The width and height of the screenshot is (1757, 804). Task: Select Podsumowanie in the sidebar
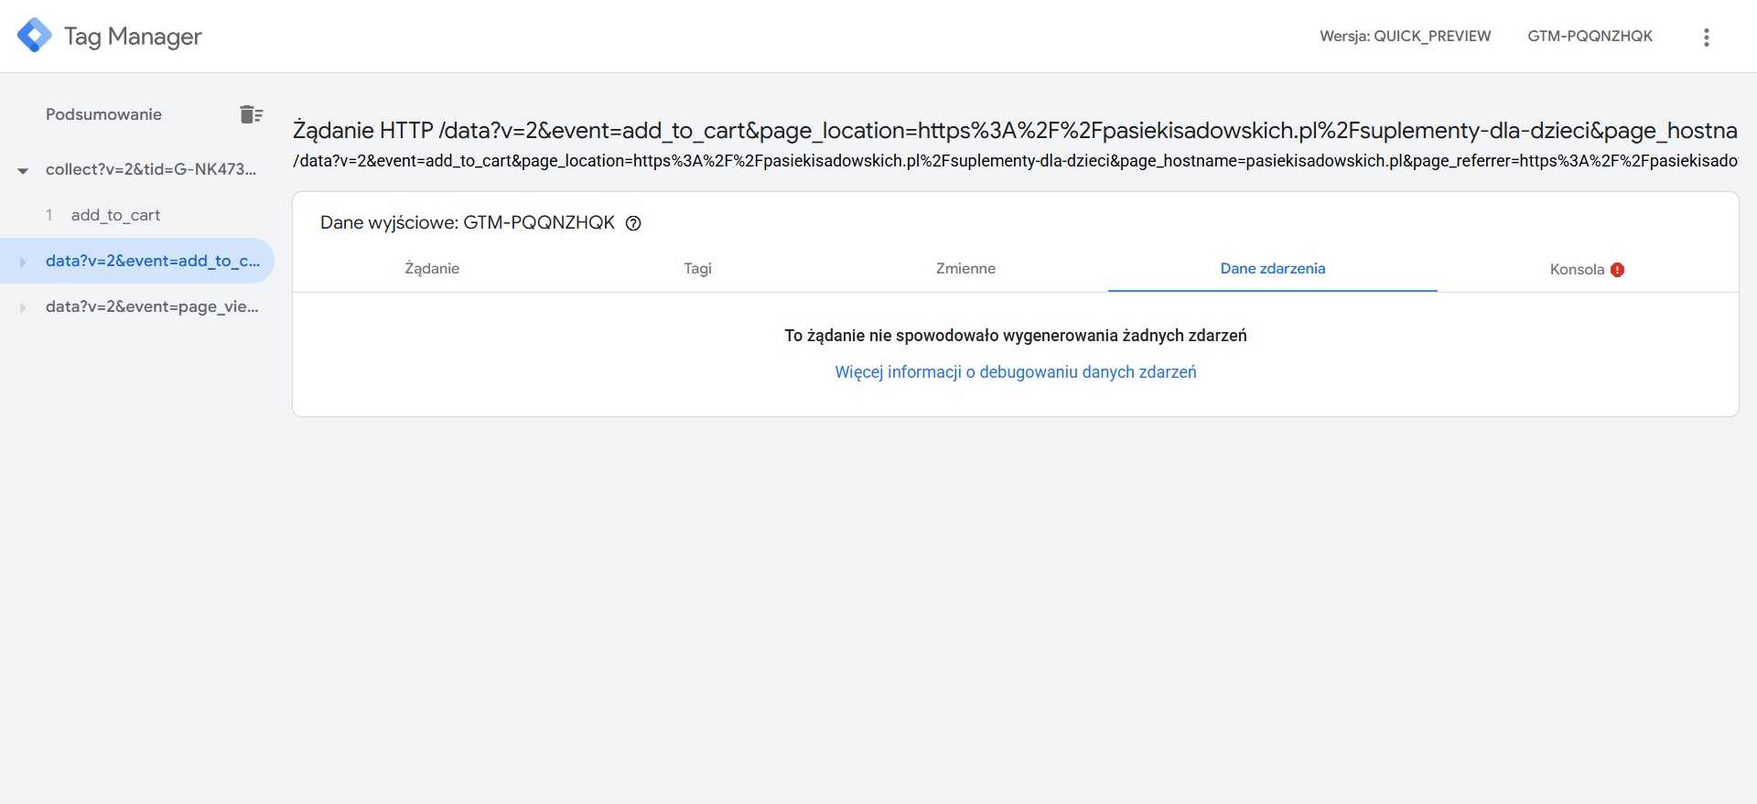[x=103, y=114]
